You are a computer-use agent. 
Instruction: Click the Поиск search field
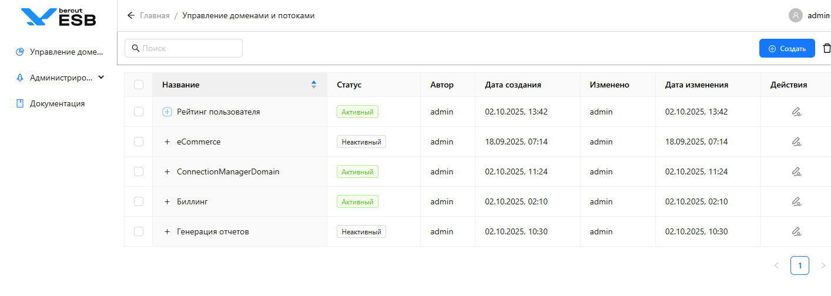click(188, 48)
